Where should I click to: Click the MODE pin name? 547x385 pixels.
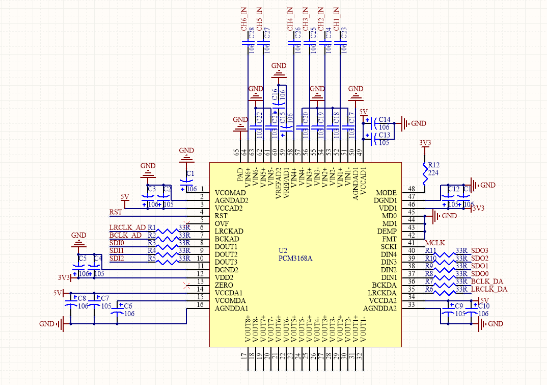pyautogui.click(x=386, y=193)
